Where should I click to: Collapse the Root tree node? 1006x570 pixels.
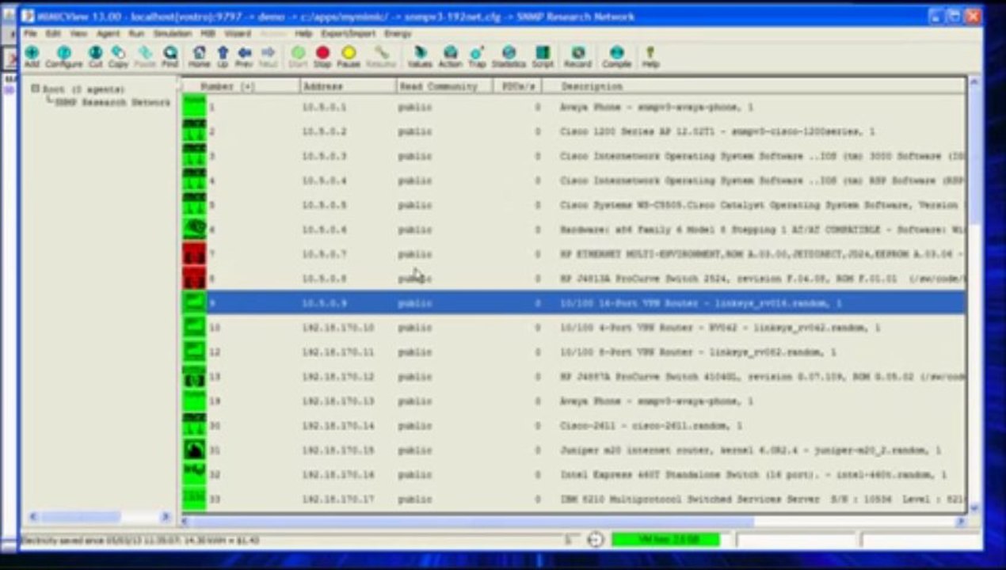coord(35,89)
